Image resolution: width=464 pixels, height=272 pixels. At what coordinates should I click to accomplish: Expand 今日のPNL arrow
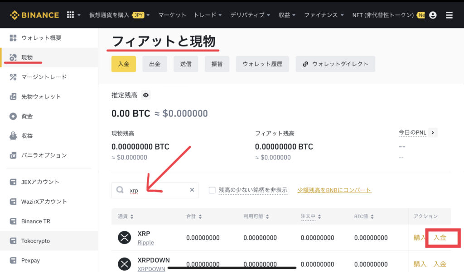433,133
